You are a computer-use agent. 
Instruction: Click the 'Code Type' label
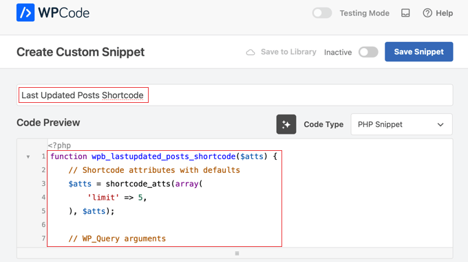pos(323,124)
